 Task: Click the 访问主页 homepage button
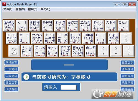128,89
